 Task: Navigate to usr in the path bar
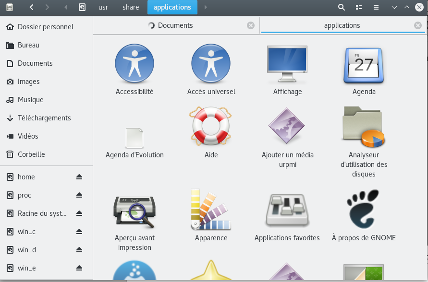[103, 7]
